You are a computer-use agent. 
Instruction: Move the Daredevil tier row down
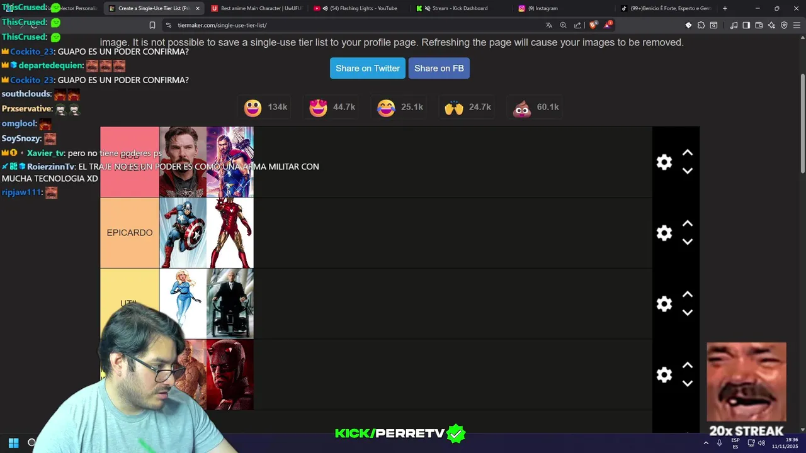point(688,384)
